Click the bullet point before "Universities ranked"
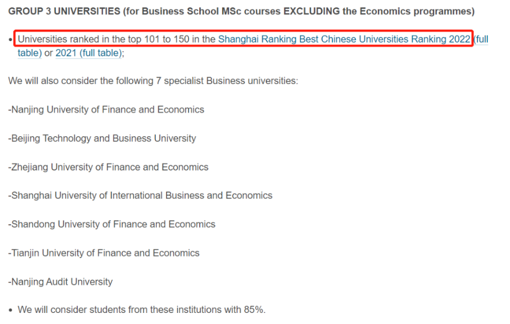This screenshot has height=324, width=510. [11, 40]
